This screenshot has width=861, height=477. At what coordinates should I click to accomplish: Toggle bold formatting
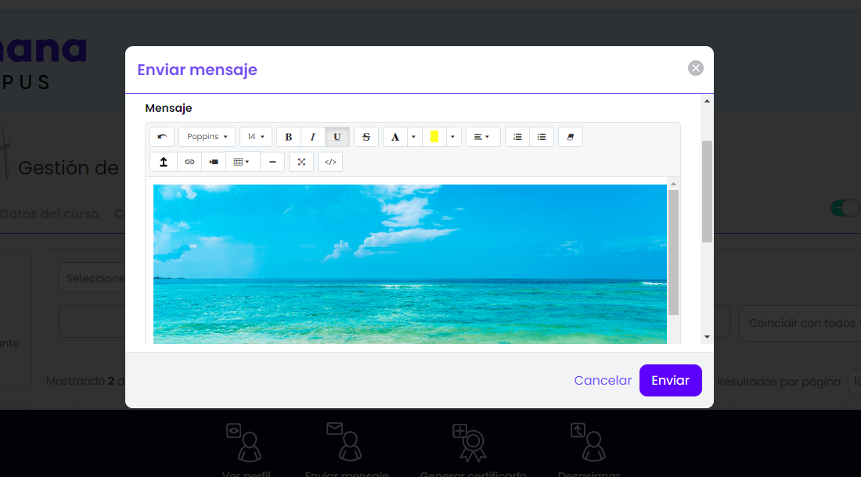click(288, 137)
